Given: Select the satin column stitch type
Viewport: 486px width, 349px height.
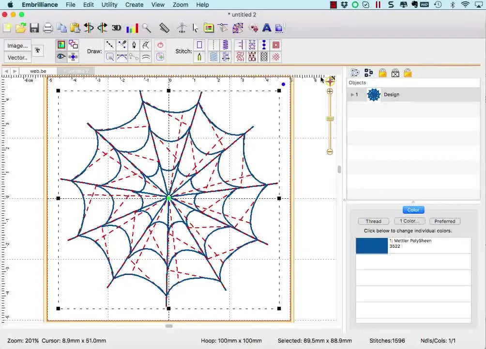Looking at the screenshot, I should [226, 45].
